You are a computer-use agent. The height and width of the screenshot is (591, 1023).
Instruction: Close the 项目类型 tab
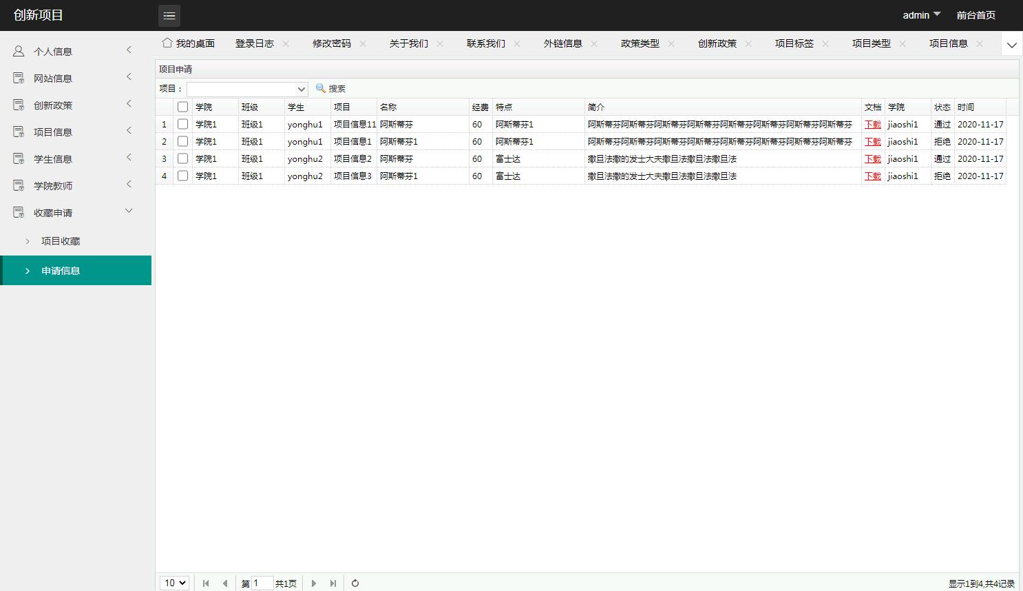pos(903,43)
